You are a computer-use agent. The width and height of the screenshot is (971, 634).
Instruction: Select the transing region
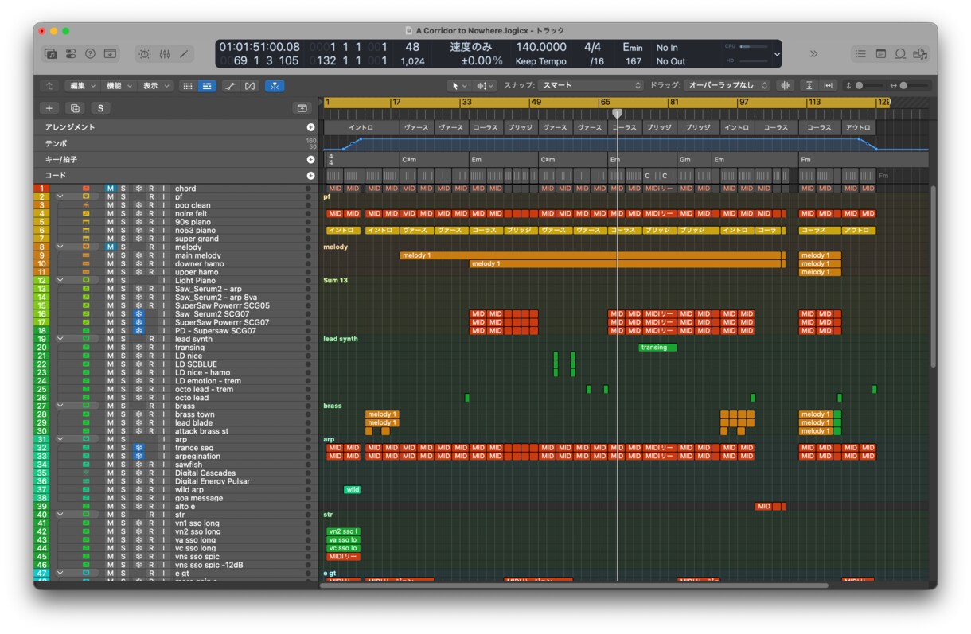(657, 348)
